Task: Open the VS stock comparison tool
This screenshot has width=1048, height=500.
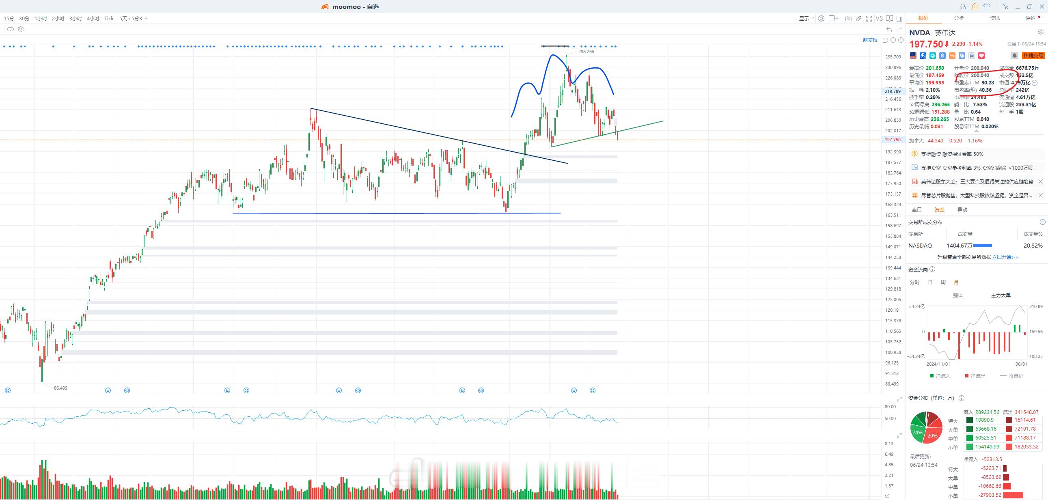Action: tap(879, 18)
